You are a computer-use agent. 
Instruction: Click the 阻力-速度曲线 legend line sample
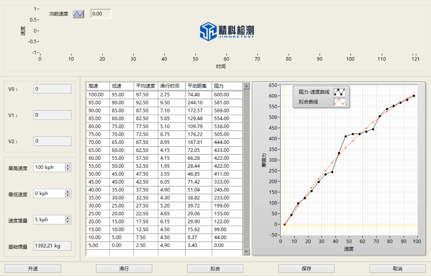tap(339, 92)
